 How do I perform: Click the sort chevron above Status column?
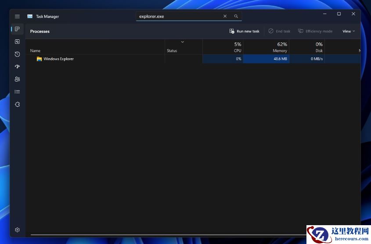point(182,42)
